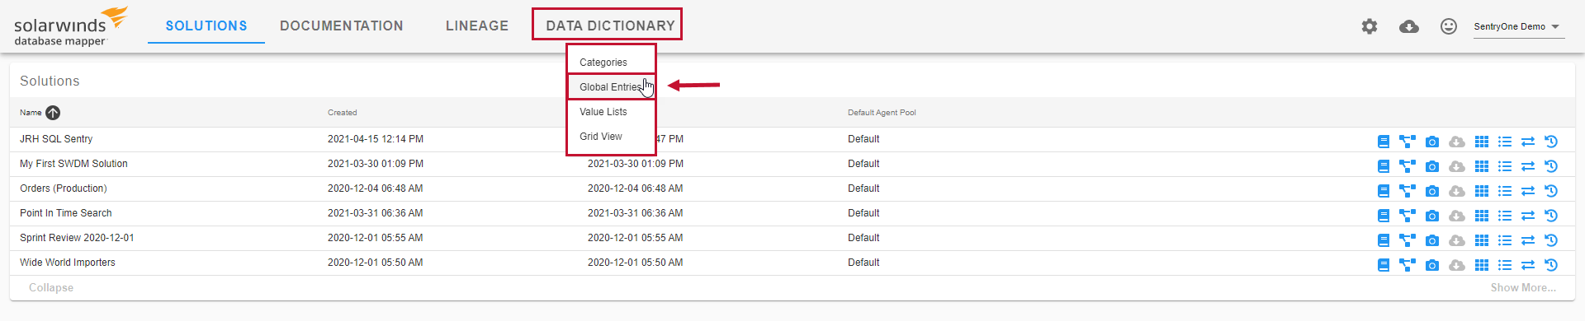Click the Solutions panel heading
Screen dimensions: 1585x321
point(50,81)
